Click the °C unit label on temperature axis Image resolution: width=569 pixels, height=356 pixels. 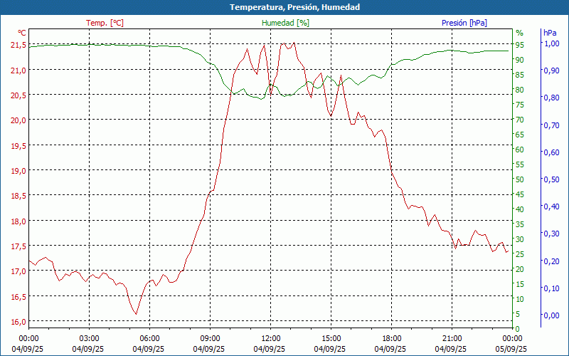click(x=22, y=33)
